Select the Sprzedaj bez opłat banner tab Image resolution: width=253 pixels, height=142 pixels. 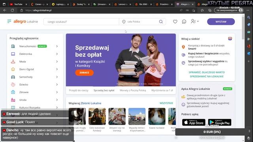(104, 90)
